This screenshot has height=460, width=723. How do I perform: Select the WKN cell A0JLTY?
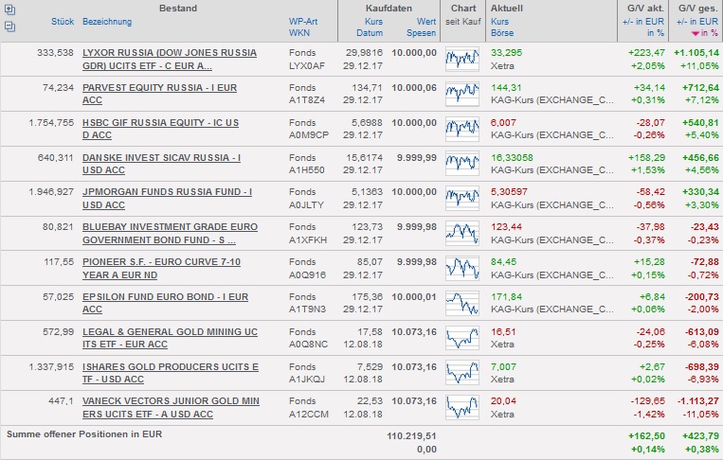pyautogui.click(x=306, y=204)
